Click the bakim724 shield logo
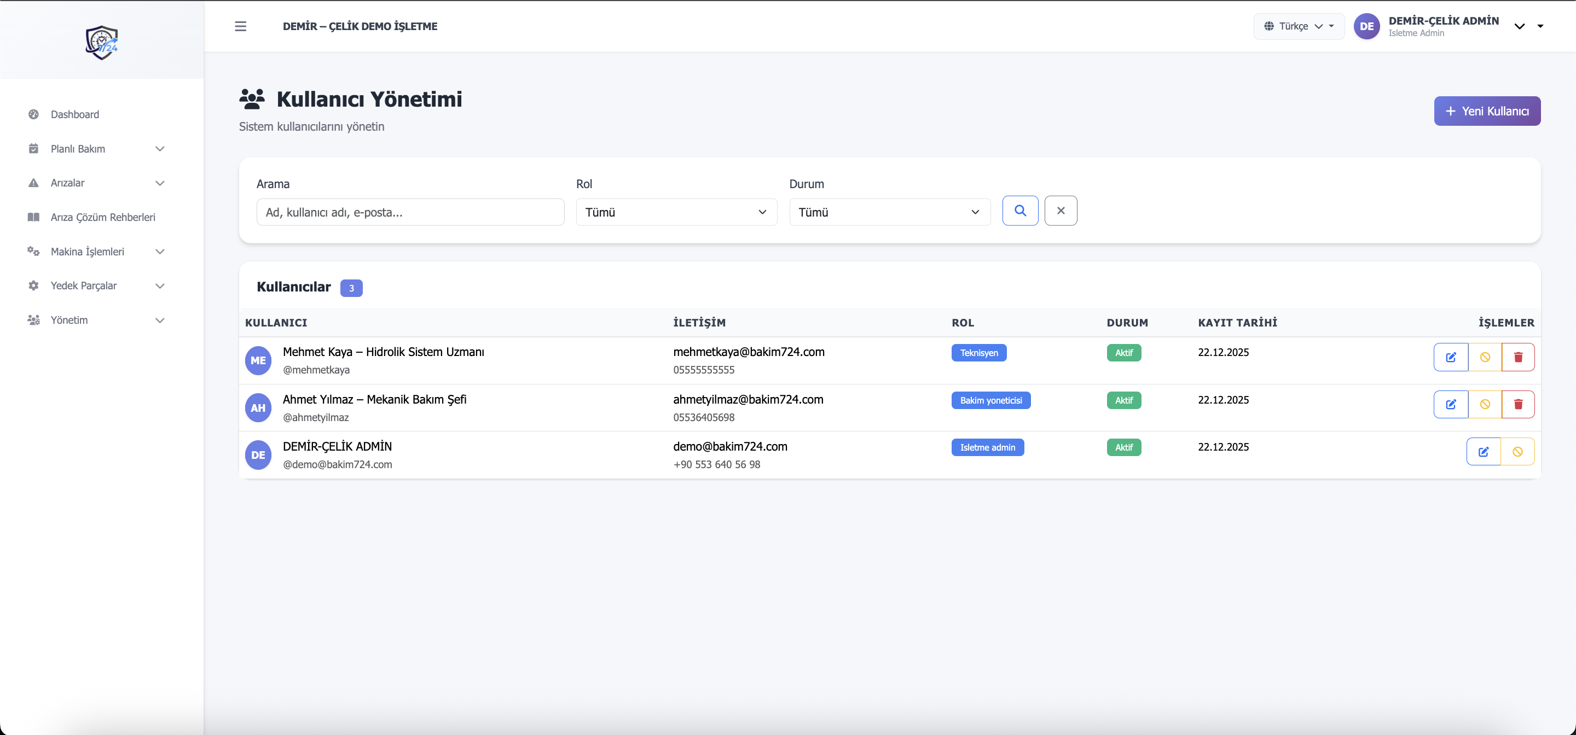This screenshot has height=735, width=1576. coord(102,42)
